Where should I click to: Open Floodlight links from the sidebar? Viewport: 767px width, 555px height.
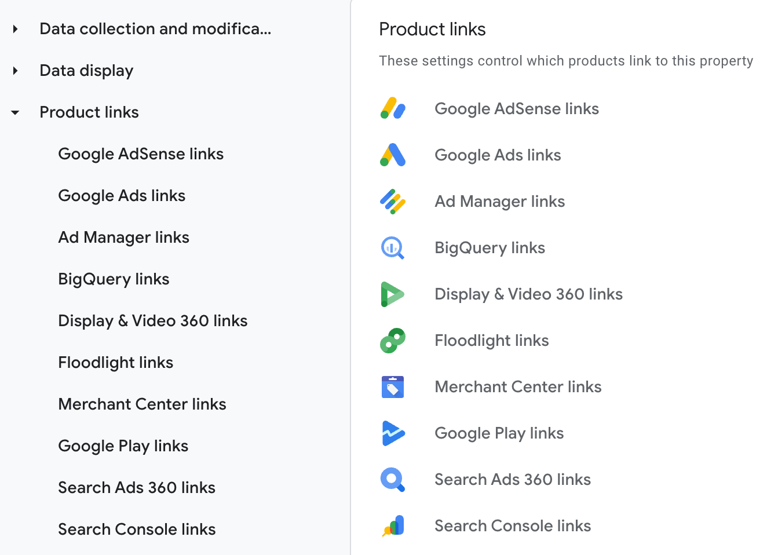116,363
